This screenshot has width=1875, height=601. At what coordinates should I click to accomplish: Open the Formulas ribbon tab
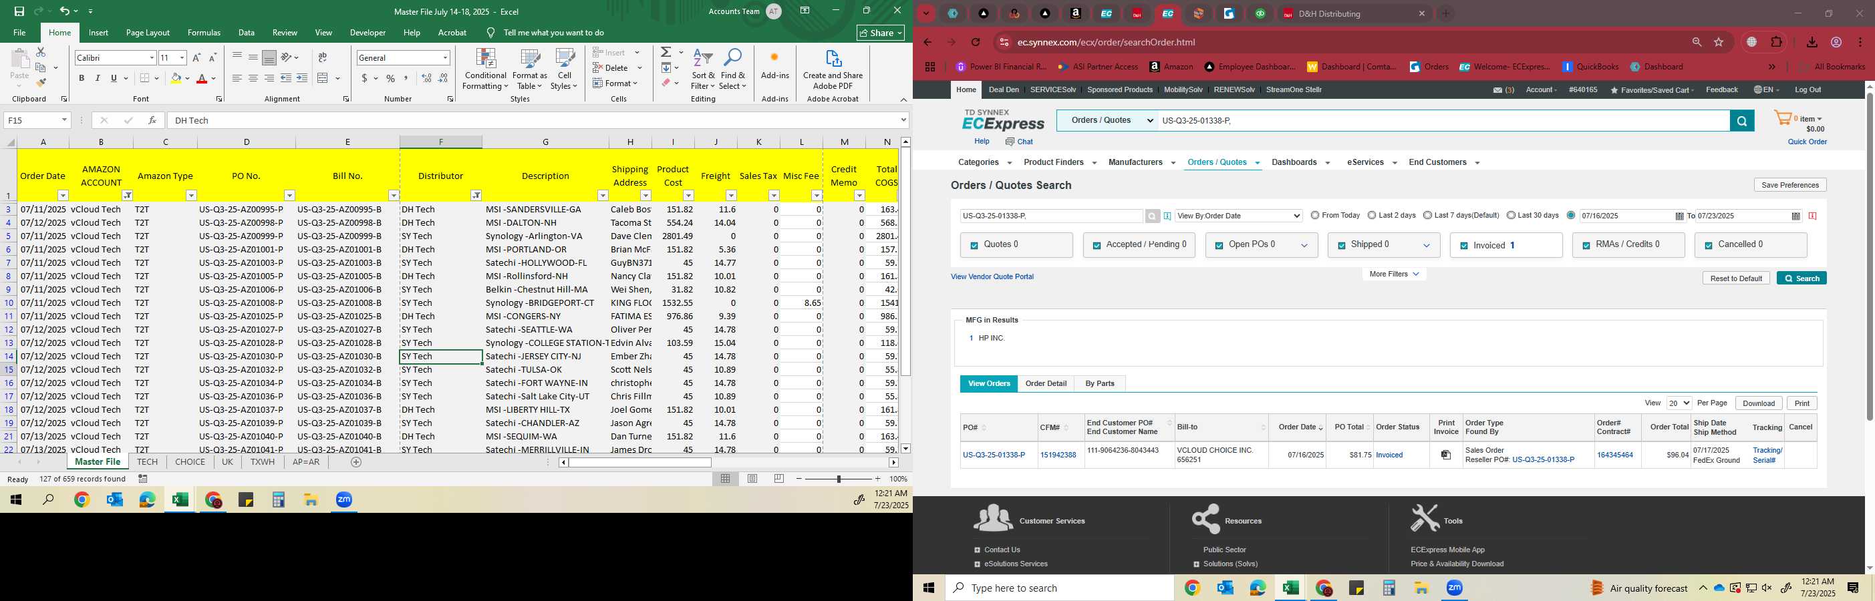point(204,33)
